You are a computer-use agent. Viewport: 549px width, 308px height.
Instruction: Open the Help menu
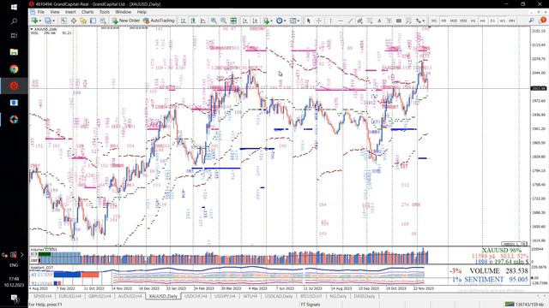click(142, 12)
